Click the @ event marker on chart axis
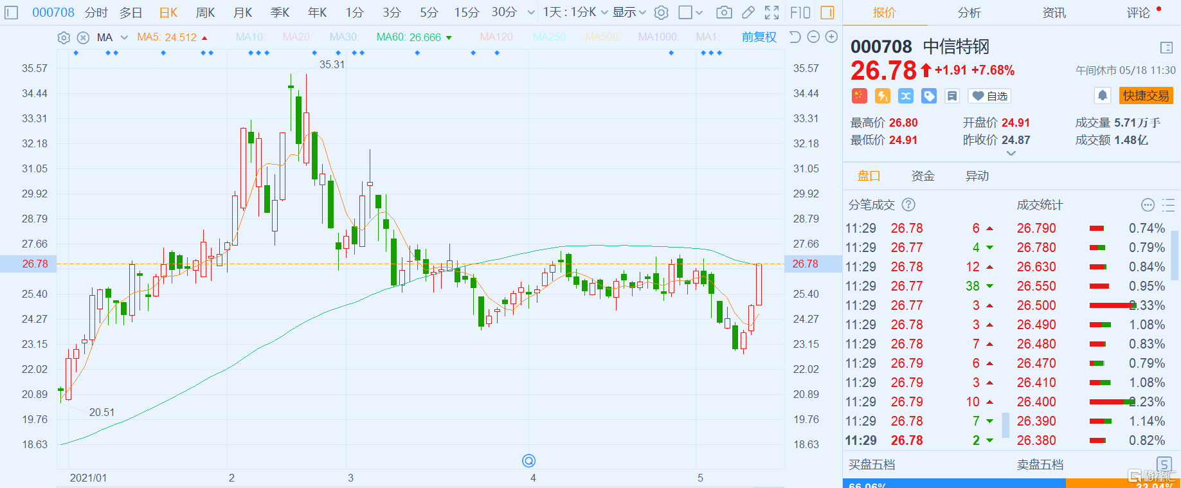 528,460
